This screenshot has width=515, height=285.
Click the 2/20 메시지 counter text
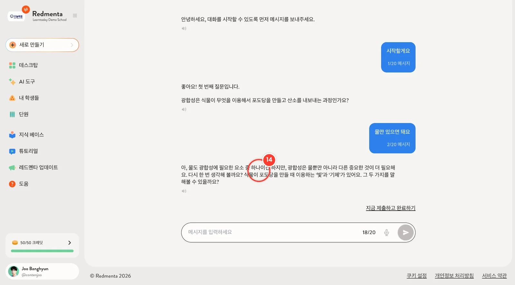pyautogui.click(x=398, y=145)
